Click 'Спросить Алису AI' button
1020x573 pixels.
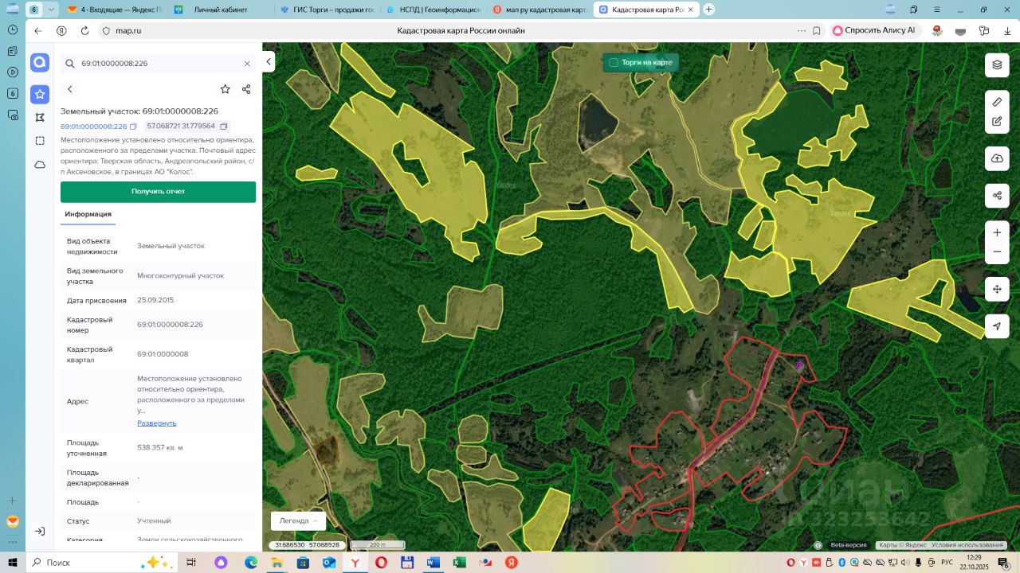coord(873,30)
